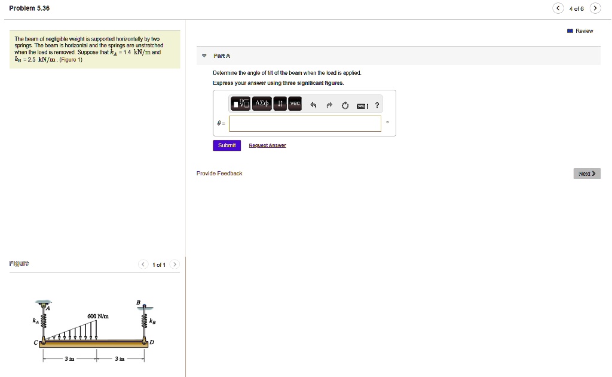Click the beam figure image
This screenshot has height=377, width=612.
pyautogui.click(x=94, y=332)
